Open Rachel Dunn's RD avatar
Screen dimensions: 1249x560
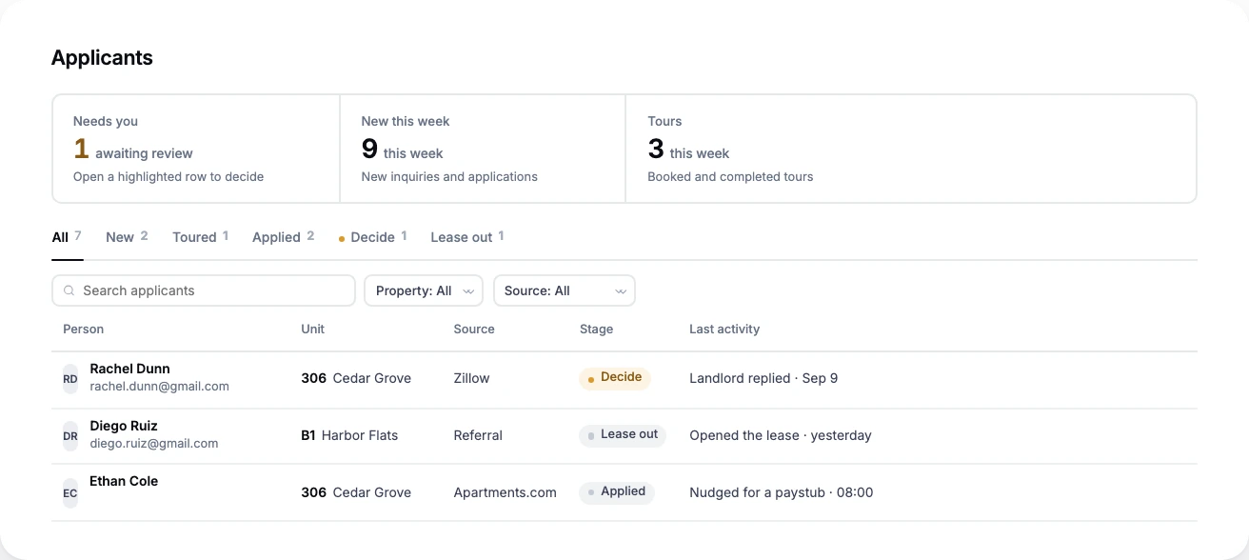[70, 378]
